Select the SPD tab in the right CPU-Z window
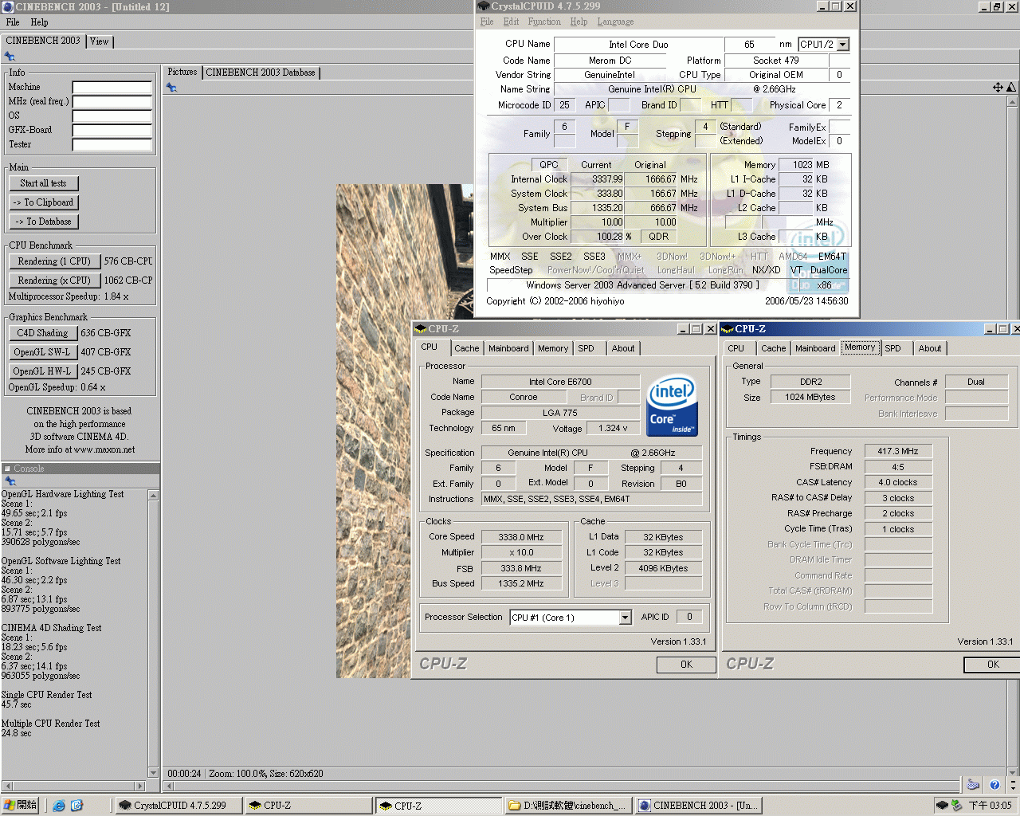This screenshot has height=816, width=1020. click(x=892, y=348)
